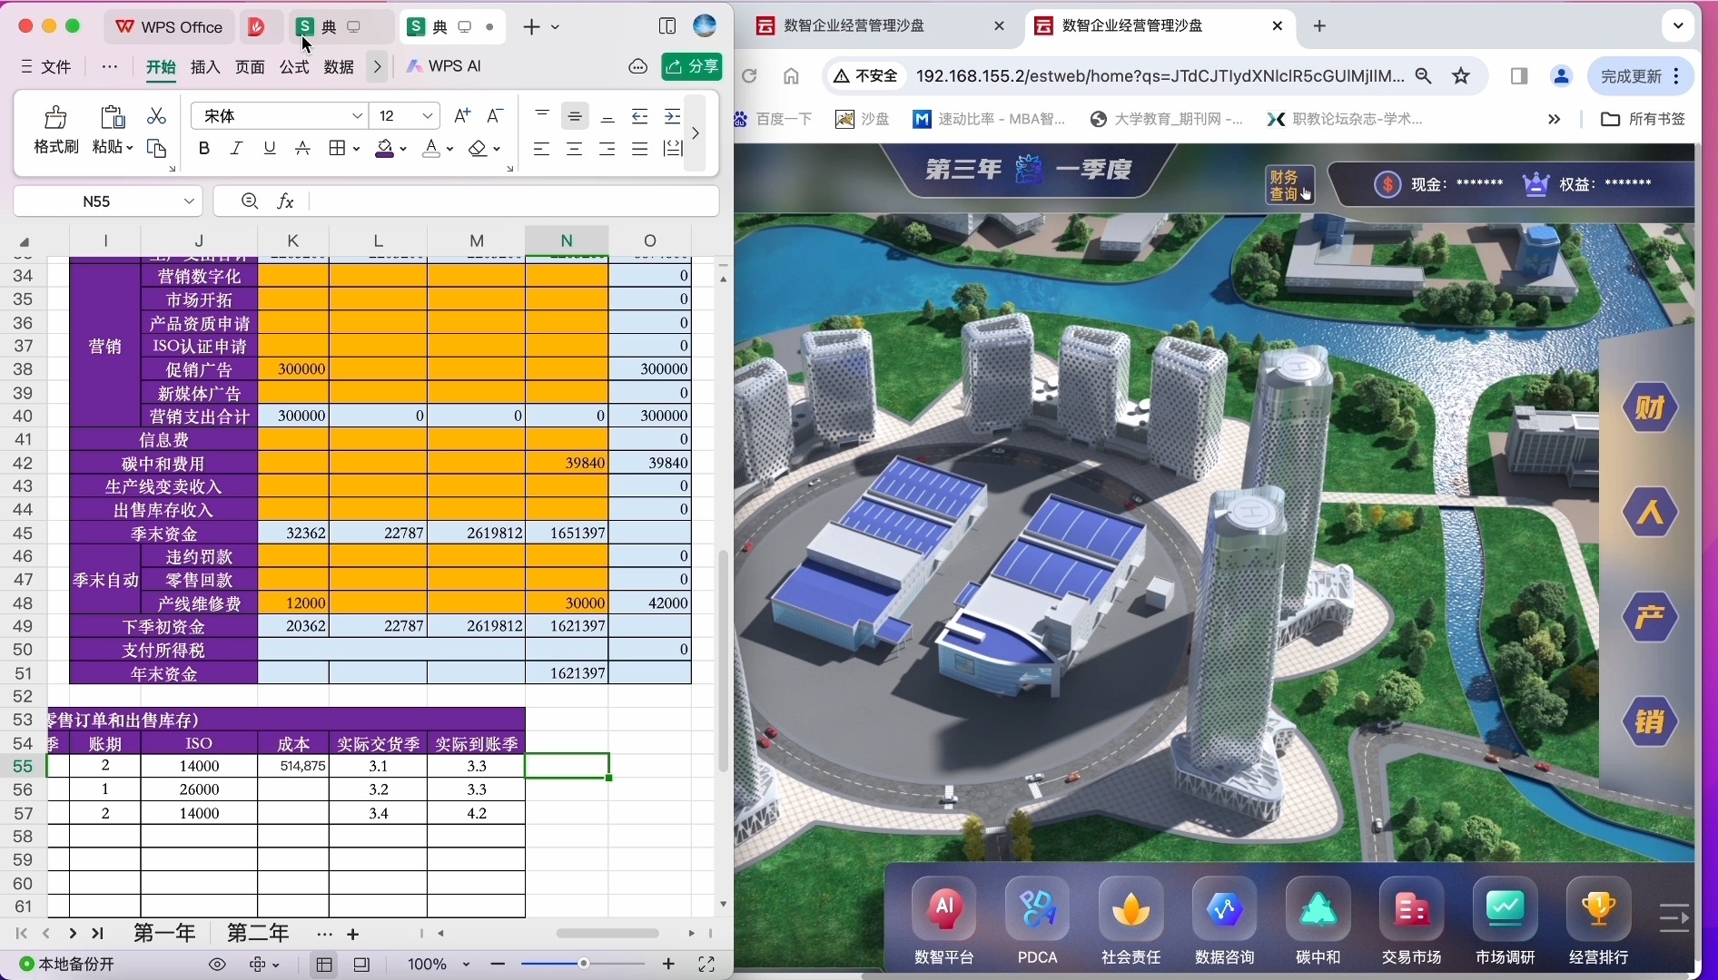1718x980 pixels.
Task: Click the increase indent icon
Action: pyautogui.click(x=673, y=116)
